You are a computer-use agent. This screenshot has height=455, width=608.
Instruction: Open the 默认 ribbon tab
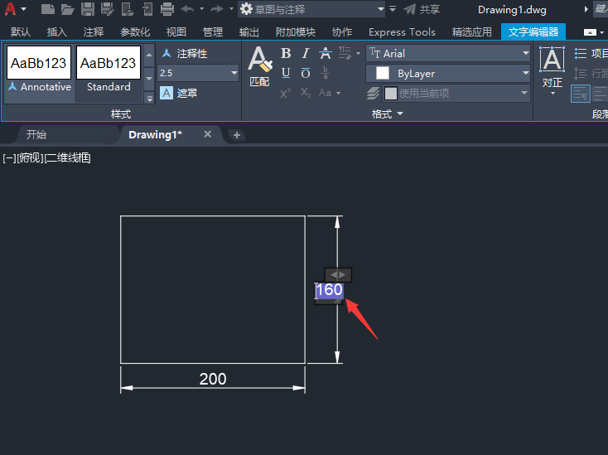[x=21, y=31]
